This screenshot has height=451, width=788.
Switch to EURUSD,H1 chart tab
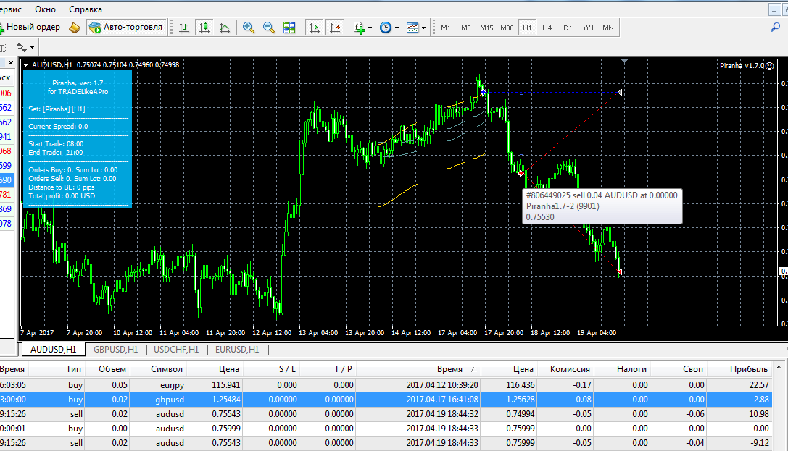[x=237, y=349]
